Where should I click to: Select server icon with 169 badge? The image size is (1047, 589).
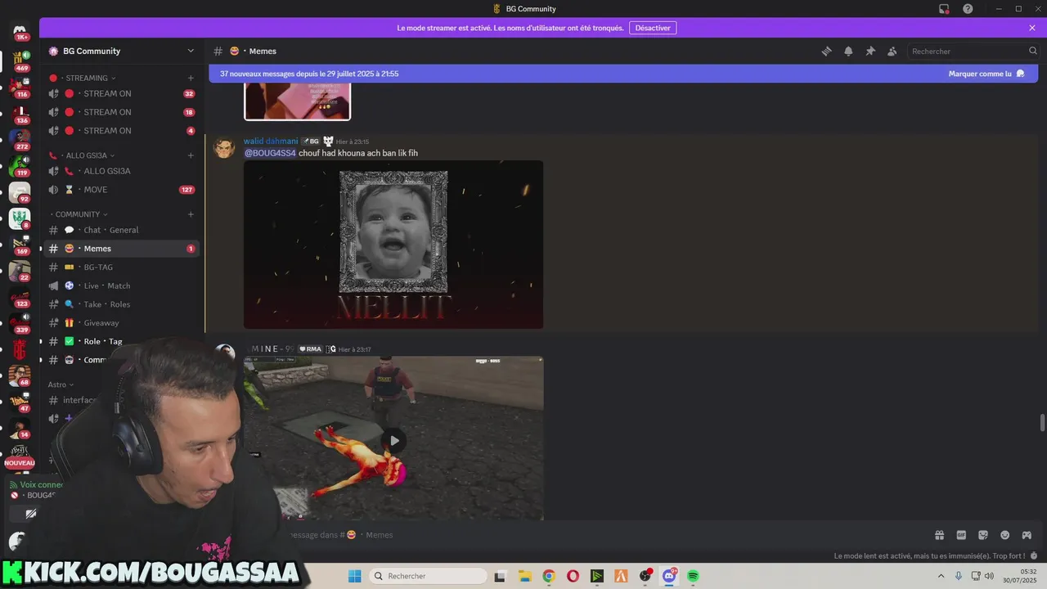point(20,245)
